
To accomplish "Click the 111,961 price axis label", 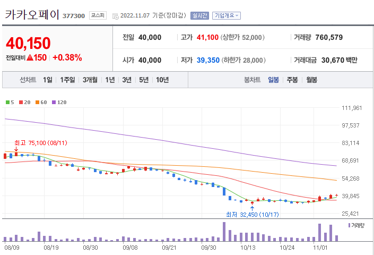I will click(x=352, y=108).
